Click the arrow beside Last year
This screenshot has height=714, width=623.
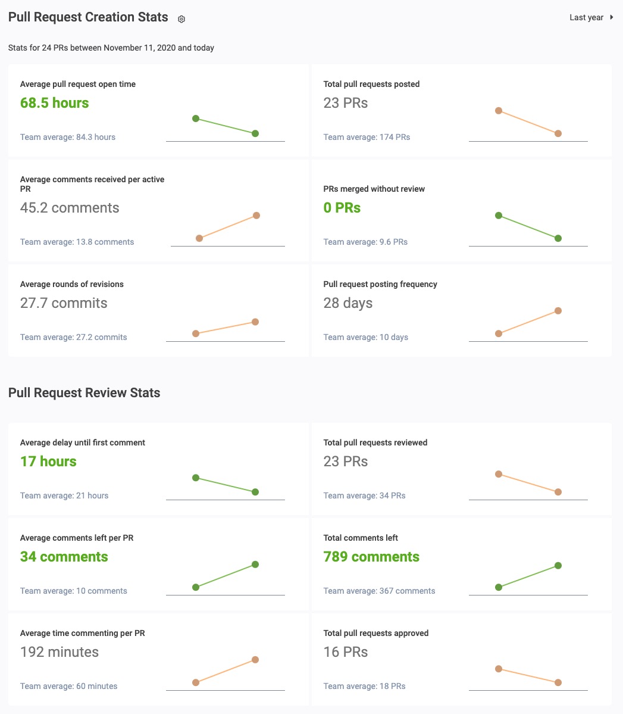point(611,18)
